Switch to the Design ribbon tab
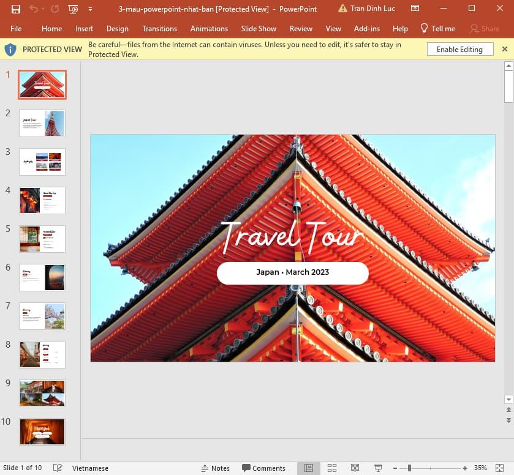Image resolution: width=514 pixels, height=475 pixels. tap(118, 28)
